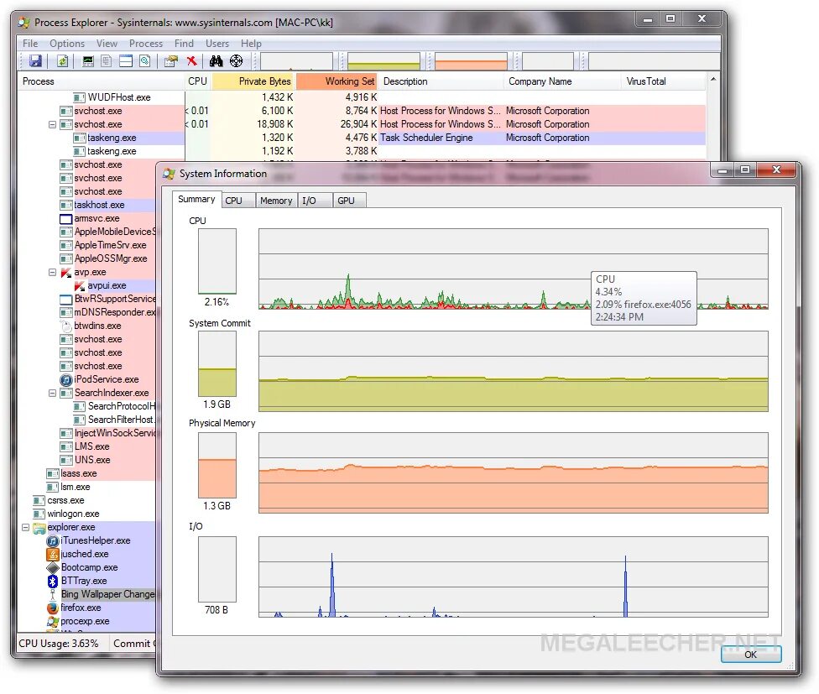Click the BTTray.exe Bluetooth icon
The height and width of the screenshot is (694, 819).
coord(52,582)
